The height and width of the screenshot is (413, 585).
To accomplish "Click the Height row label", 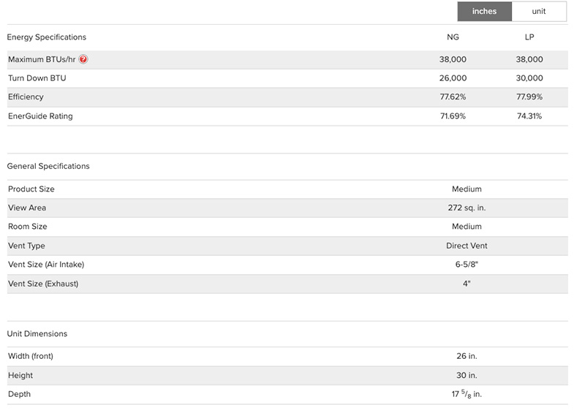I will [x=20, y=375].
